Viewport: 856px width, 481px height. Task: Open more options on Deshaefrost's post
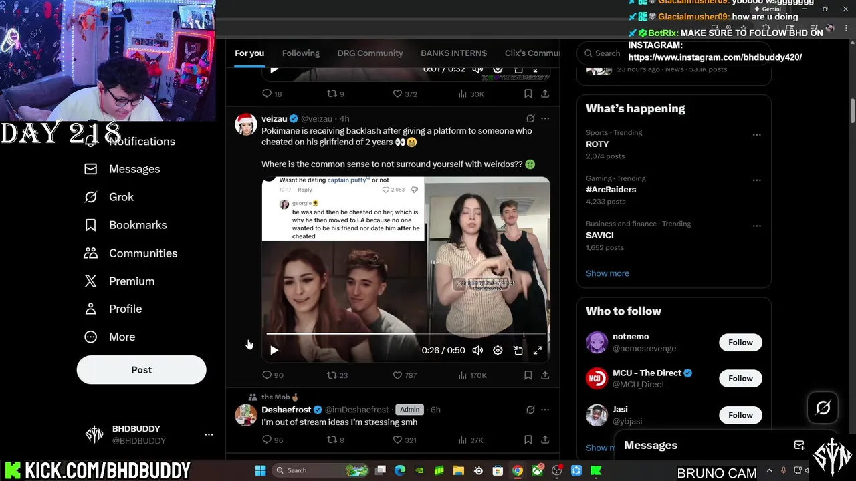[x=545, y=410]
